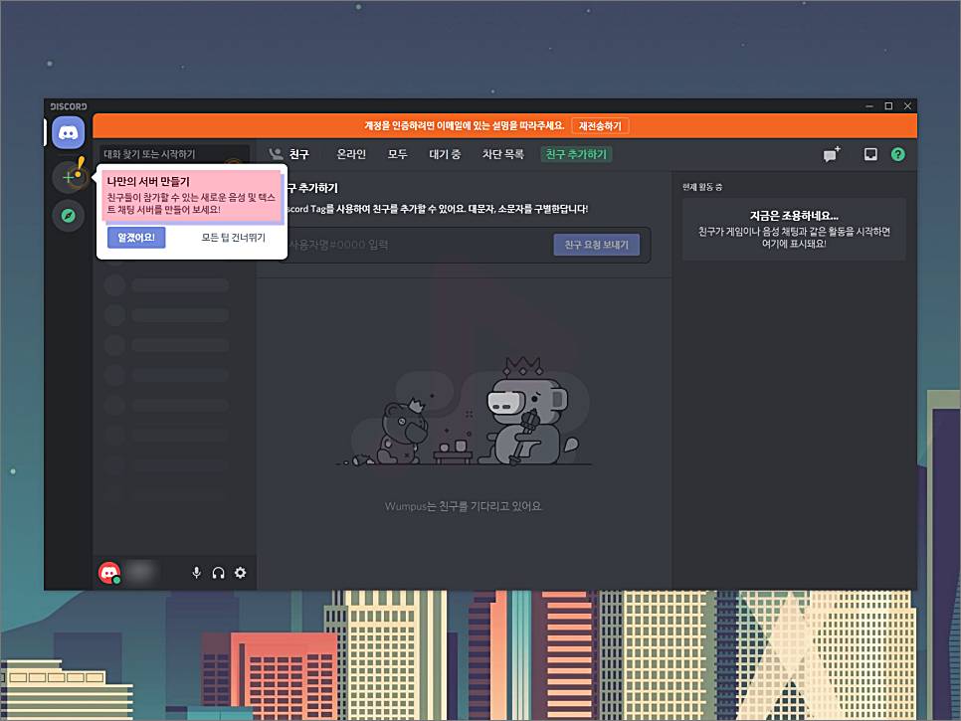The height and width of the screenshot is (721, 961).
Task: Open the green help icon
Action: tap(898, 154)
